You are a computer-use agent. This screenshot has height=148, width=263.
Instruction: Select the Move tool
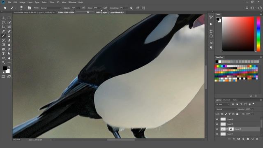(x=3, y=18)
